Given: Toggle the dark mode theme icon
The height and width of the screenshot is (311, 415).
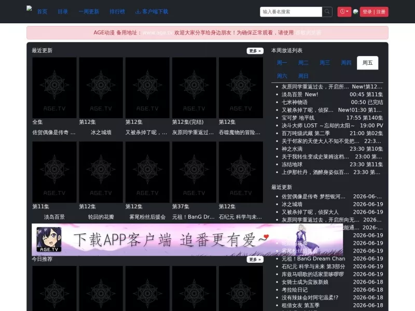Looking at the screenshot, I should [355, 11].
